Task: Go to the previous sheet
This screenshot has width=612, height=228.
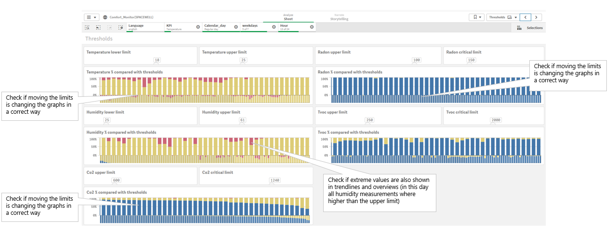Action: tap(526, 17)
